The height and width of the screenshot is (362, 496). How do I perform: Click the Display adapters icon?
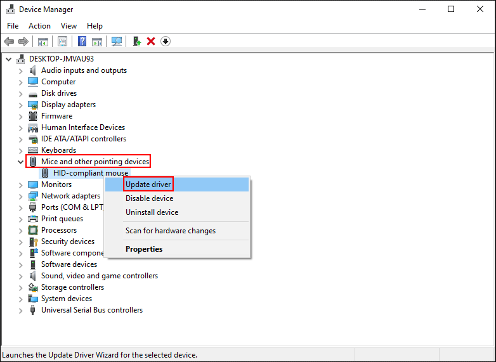click(32, 105)
